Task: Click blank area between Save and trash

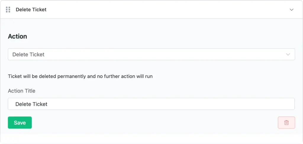Action: pos(154,123)
